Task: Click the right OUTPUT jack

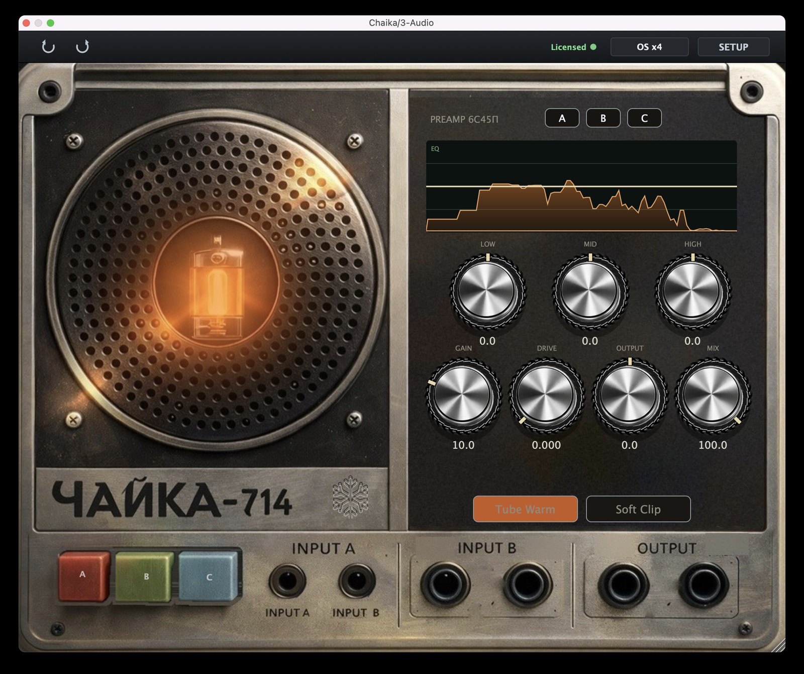Action: 704,586
